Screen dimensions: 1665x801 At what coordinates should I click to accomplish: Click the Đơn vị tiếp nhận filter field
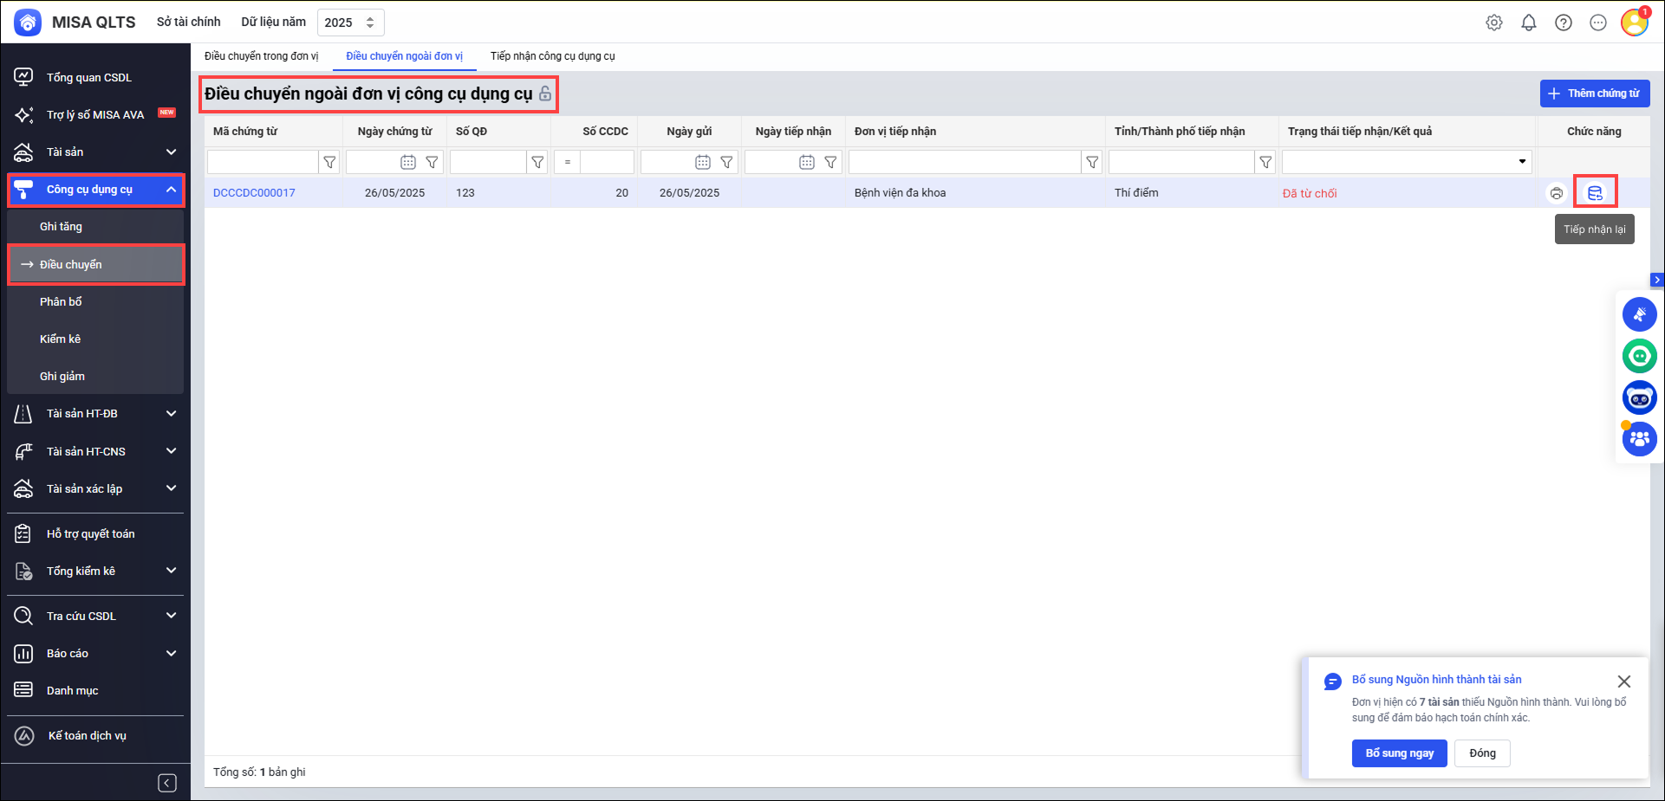point(964,162)
